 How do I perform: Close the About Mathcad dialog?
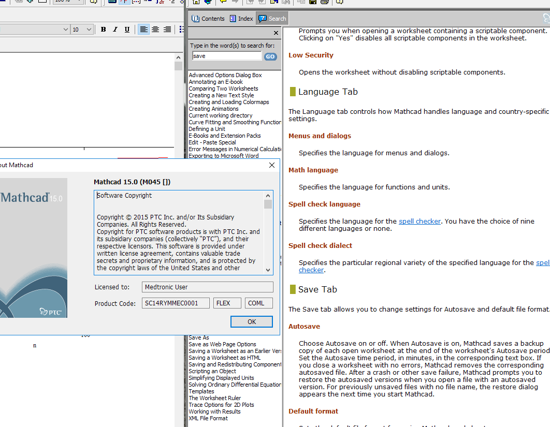(272, 165)
